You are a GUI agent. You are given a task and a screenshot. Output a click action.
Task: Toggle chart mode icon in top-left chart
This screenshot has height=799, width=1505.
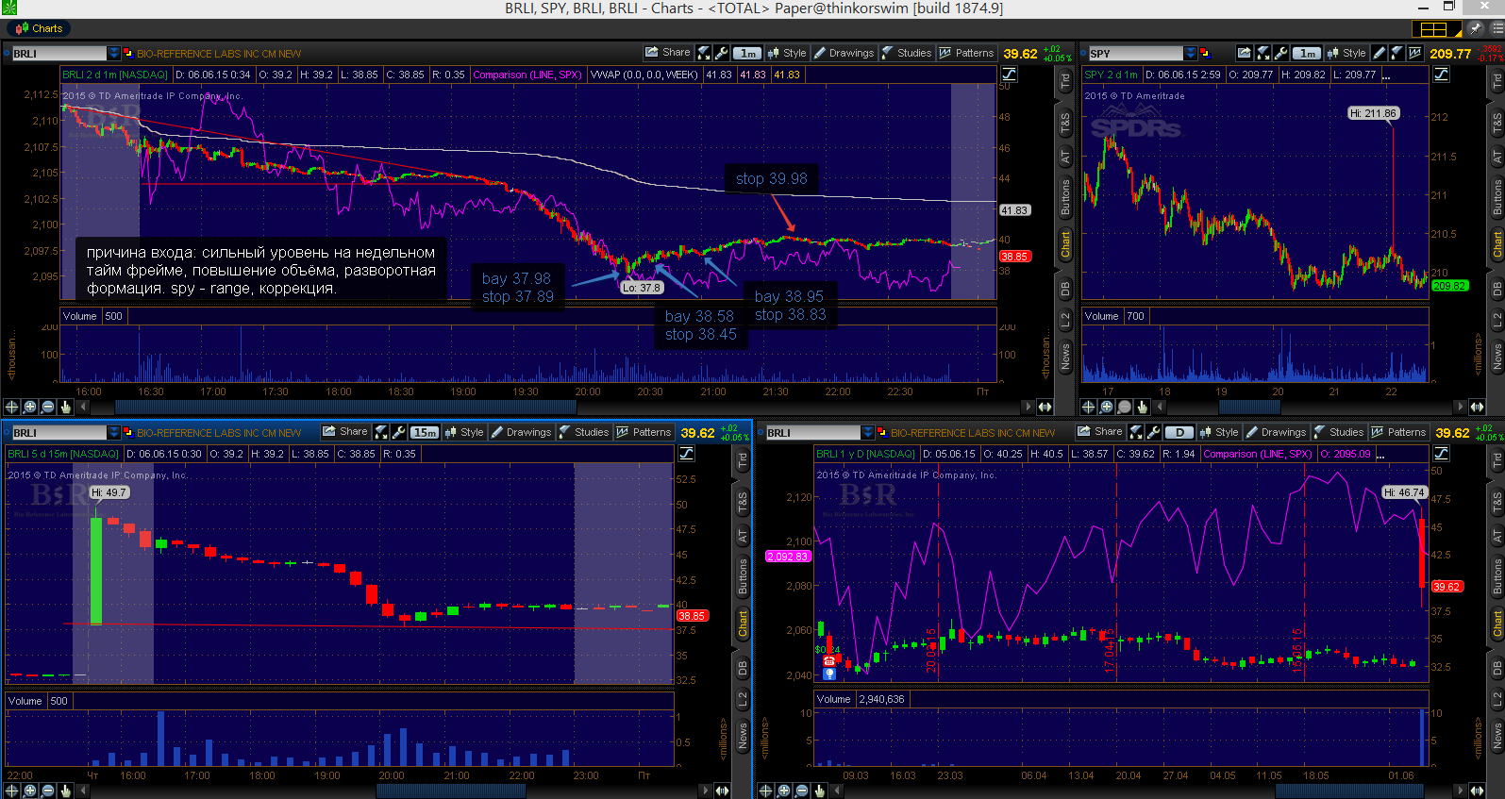point(1009,75)
